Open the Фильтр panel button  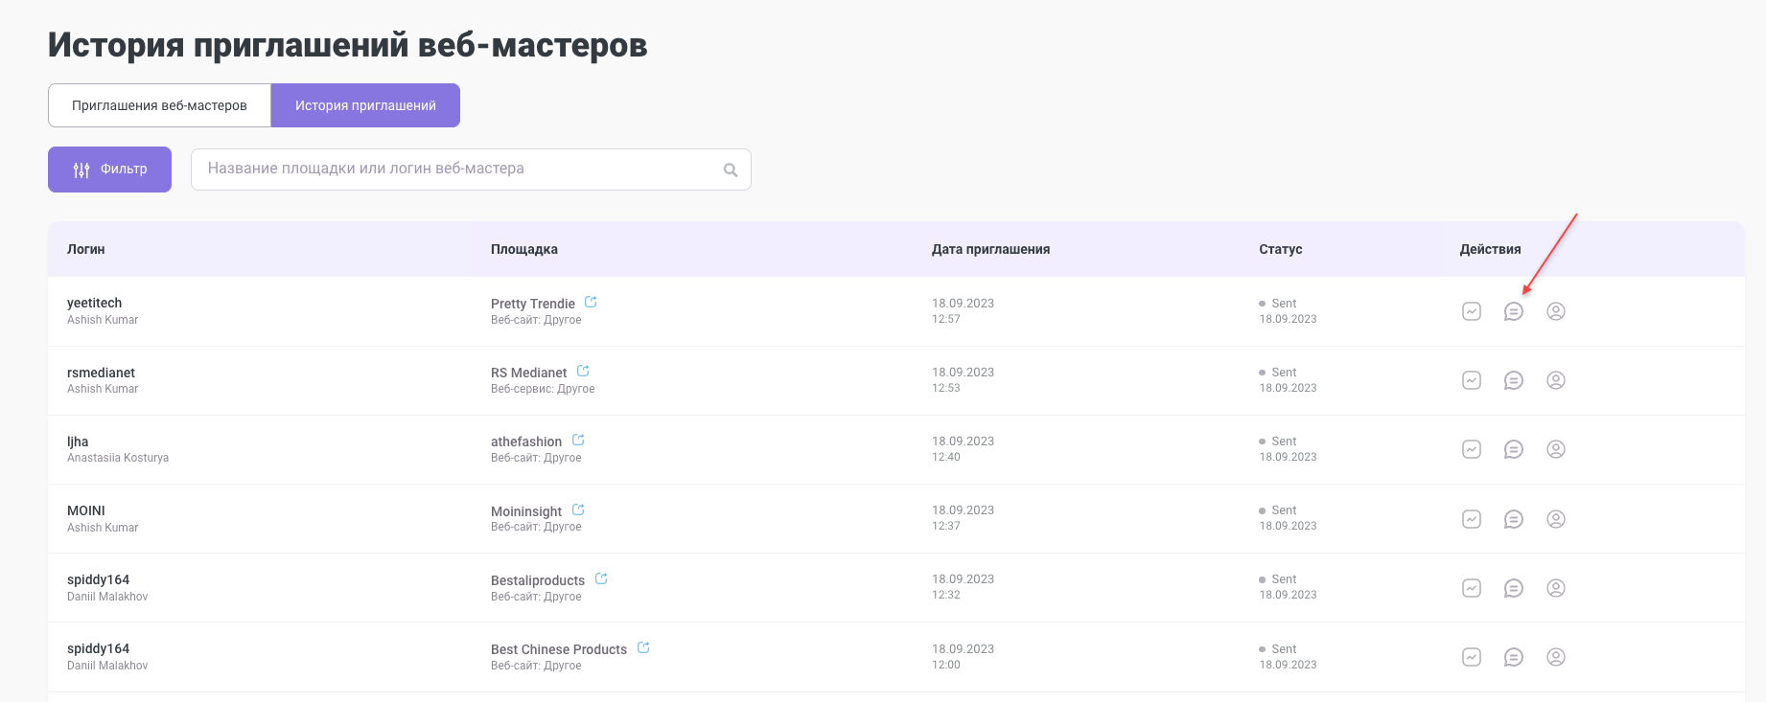(109, 170)
